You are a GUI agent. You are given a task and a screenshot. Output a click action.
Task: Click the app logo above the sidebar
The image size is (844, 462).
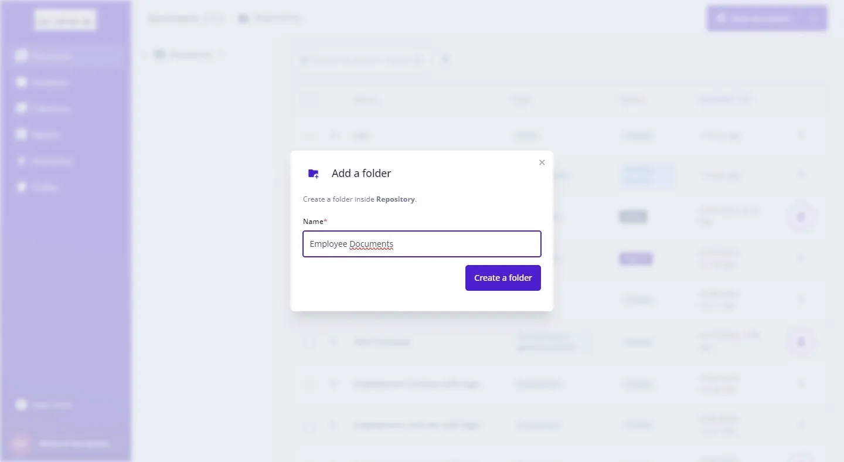coord(65,21)
